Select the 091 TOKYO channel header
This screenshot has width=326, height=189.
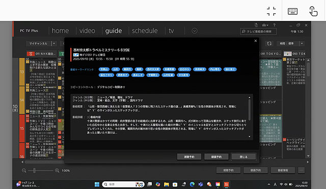click(270, 54)
